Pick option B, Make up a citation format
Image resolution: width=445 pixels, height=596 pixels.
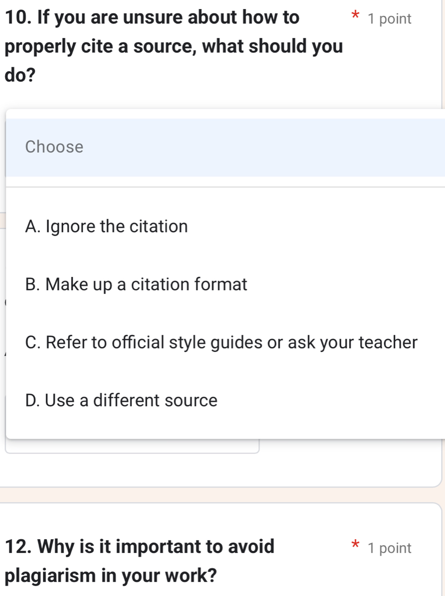[137, 285]
